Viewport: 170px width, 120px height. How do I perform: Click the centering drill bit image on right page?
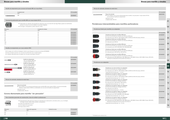point(98,15)
